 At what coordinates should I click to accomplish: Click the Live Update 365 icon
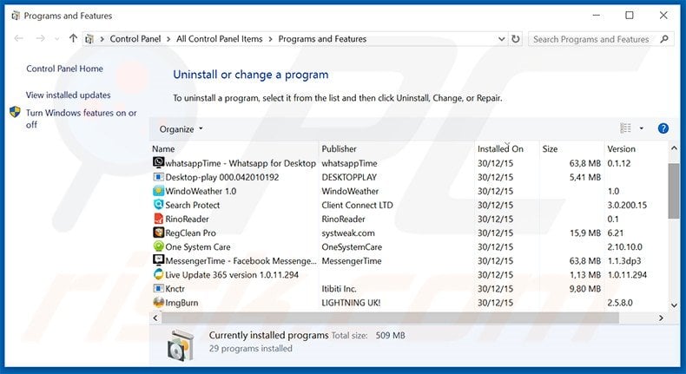point(158,274)
